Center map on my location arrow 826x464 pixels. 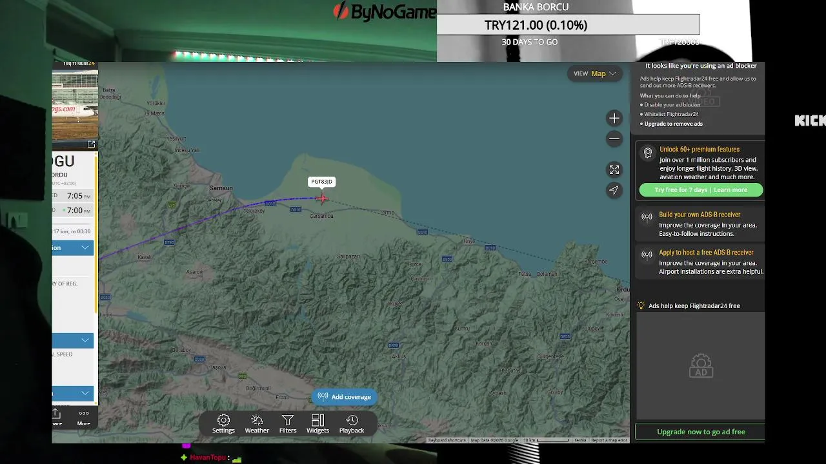point(614,190)
